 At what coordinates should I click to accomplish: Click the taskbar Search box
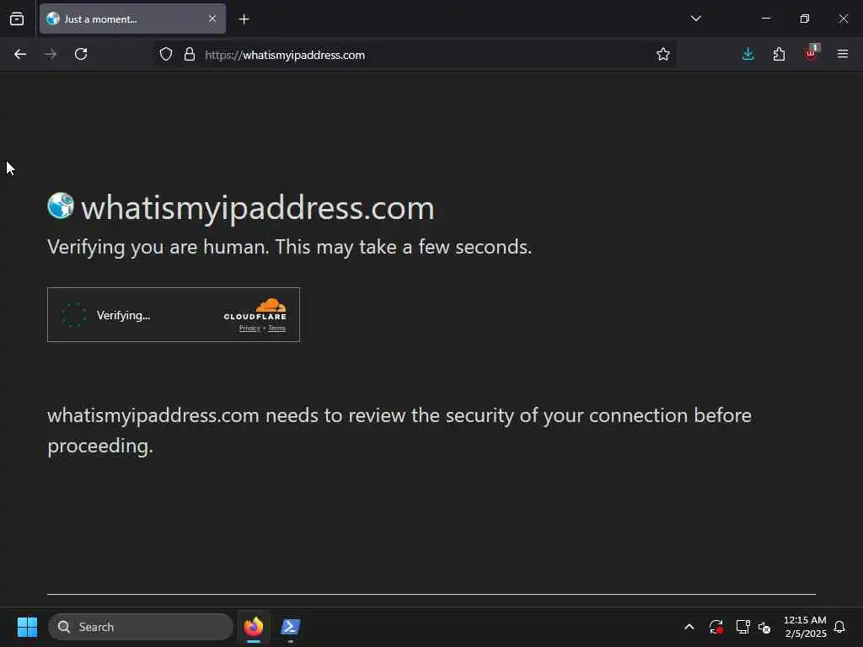(141, 627)
